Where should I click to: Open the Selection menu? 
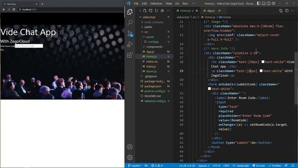click(x=156, y=3)
